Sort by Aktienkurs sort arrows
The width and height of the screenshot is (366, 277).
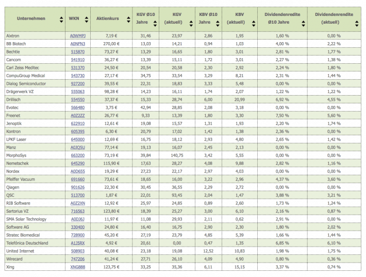point(128,20)
